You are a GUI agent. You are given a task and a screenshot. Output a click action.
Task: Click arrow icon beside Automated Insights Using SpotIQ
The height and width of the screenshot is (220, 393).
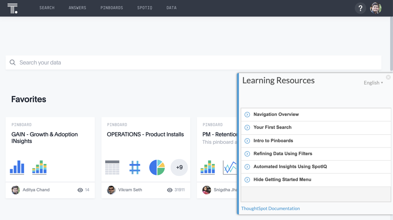[247, 167]
